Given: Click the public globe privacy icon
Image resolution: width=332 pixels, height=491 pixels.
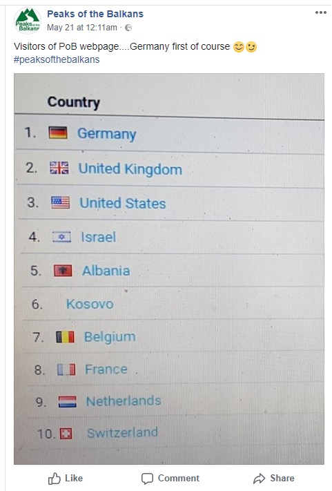Looking at the screenshot, I should 128,28.
